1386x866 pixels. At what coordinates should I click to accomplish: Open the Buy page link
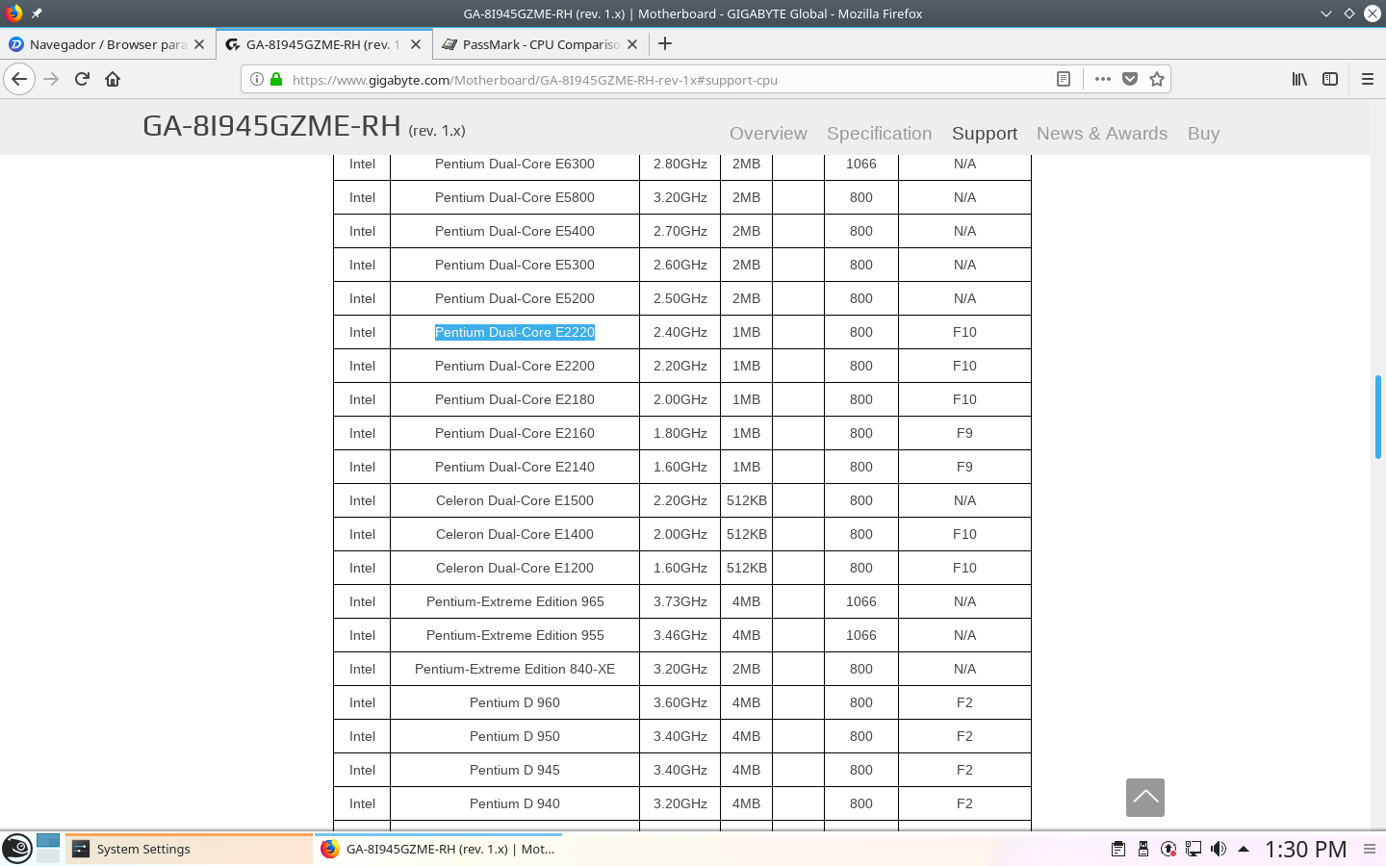click(x=1203, y=134)
